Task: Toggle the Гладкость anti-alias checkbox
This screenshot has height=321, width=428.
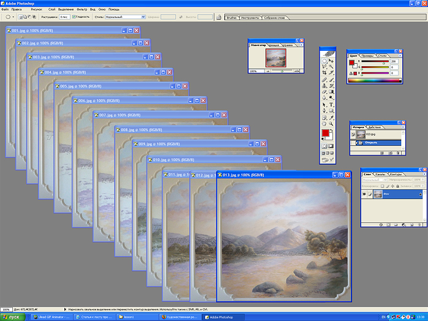Action: (73, 17)
